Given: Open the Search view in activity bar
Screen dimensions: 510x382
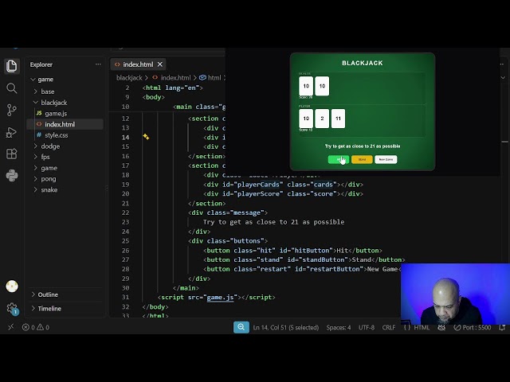Looking at the screenshot, I should [x=12, y=88].
